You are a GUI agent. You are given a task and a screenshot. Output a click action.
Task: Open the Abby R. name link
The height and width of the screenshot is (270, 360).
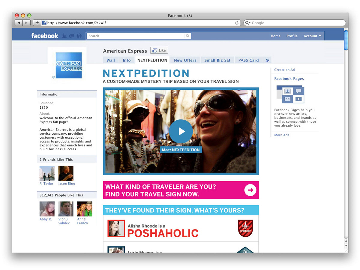[x=46, y=219]
